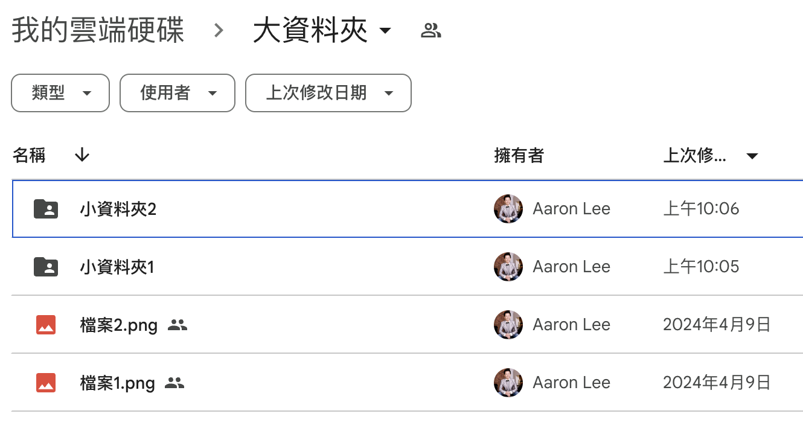Click Aaron Lee's avatar in 小資料夾2 row

[x=508, y=209]
